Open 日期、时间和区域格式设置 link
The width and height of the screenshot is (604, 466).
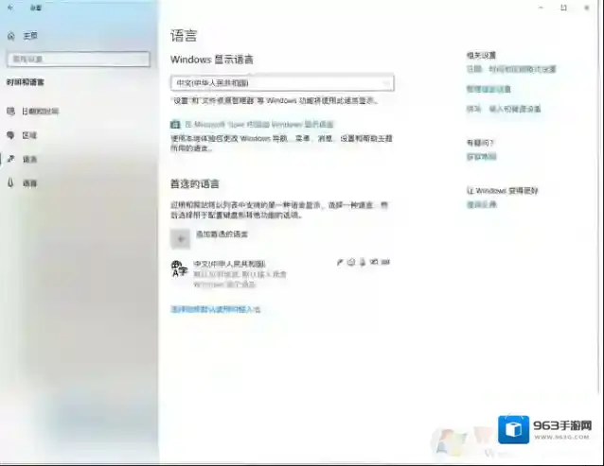[x=510, y=69]
